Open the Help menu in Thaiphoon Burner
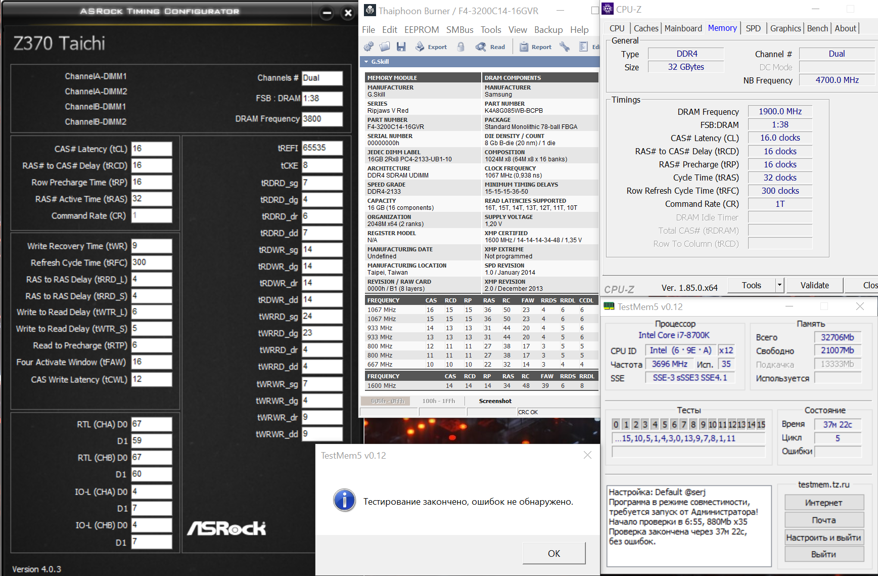Image resolution: width=878 pixels, height=576 pixels. [579, 30]
